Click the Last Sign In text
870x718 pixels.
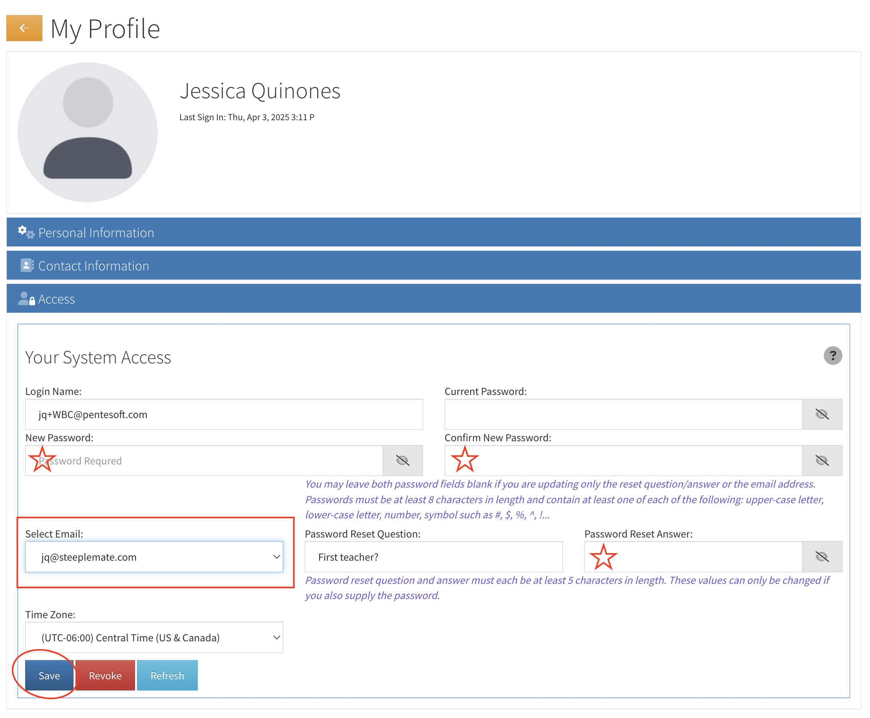coord(246,117)
